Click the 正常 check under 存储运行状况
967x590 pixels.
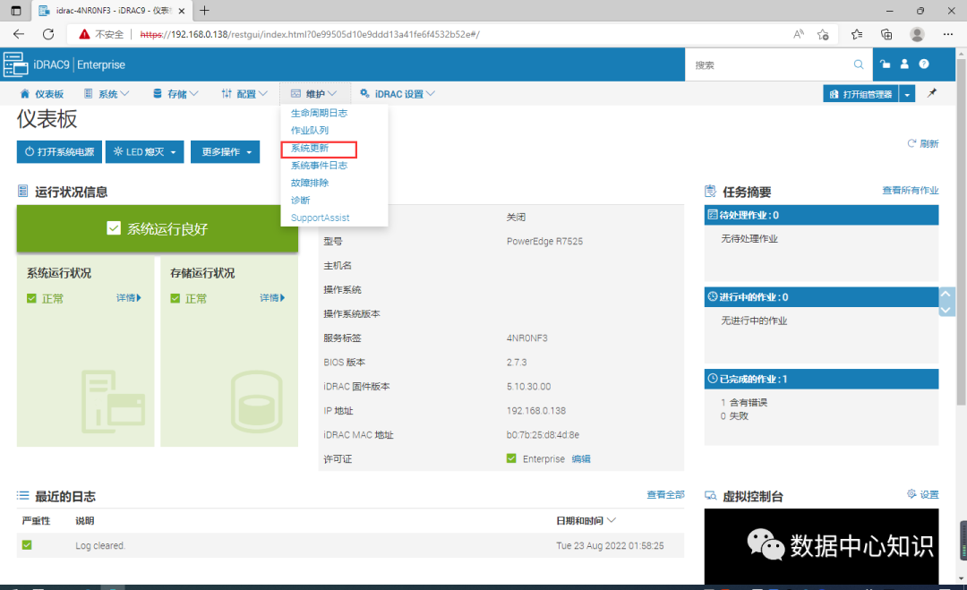point(175,298)
